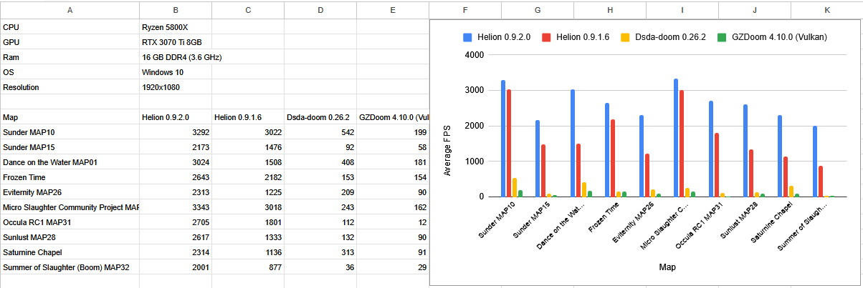Select the 'Dsda-doom 0.26.2' column header cell
The height and width of the screenshot is (288, 863).
point(320,116)
